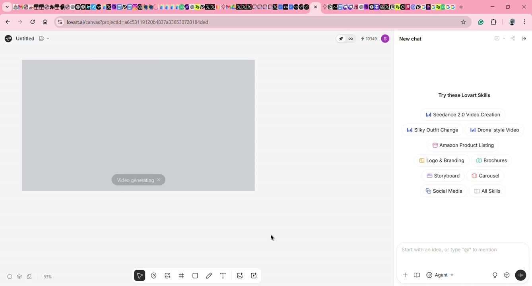
Task: Choose the Storyboard skill
Action: tap(443, 176)
